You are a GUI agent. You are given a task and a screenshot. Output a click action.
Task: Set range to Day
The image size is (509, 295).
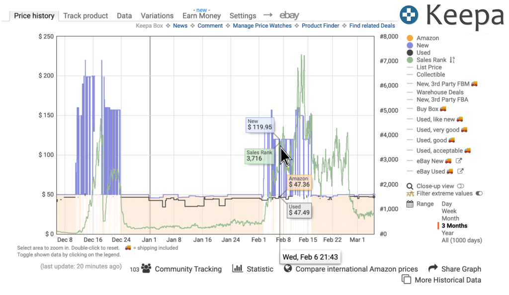coord(447,204)
